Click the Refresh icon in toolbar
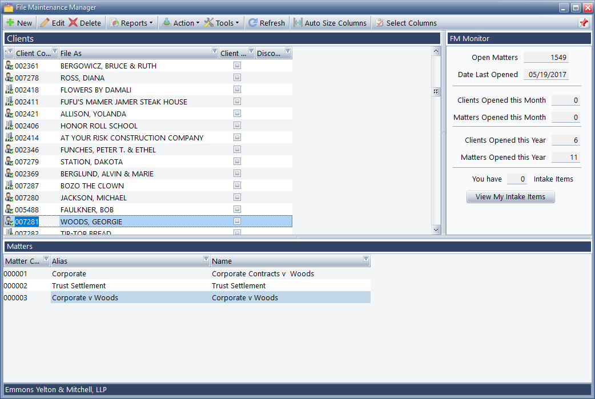Viewport: 595px width, 399px height. [x=252, y=23]
